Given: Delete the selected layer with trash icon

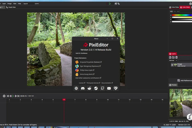Looking at the screenshot, I should 176,57.
